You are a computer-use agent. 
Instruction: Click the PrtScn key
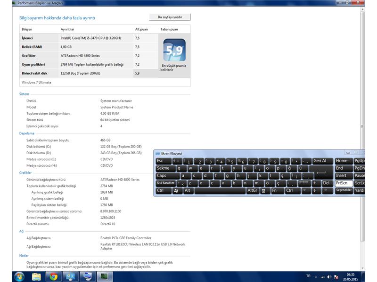(344, 183)
